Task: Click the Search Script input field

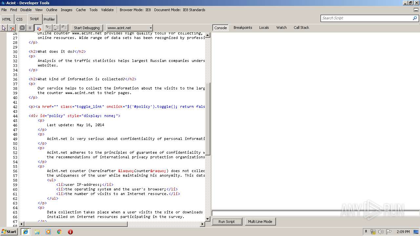Action: (366, 18)
